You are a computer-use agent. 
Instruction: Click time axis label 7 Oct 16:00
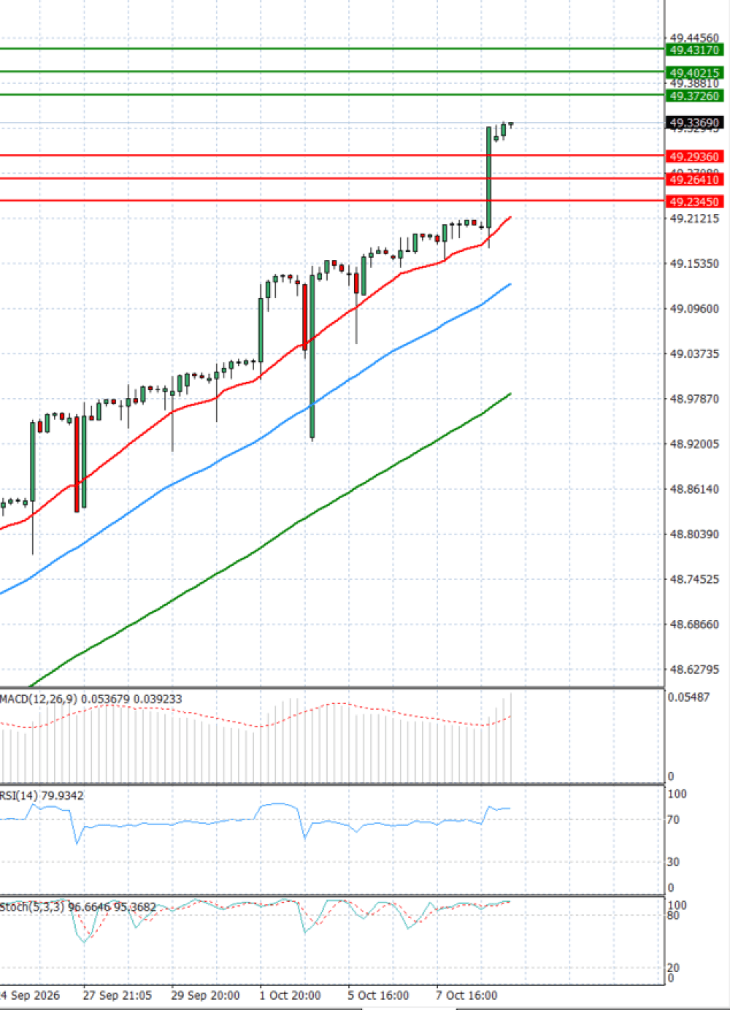tap(466, 995)
